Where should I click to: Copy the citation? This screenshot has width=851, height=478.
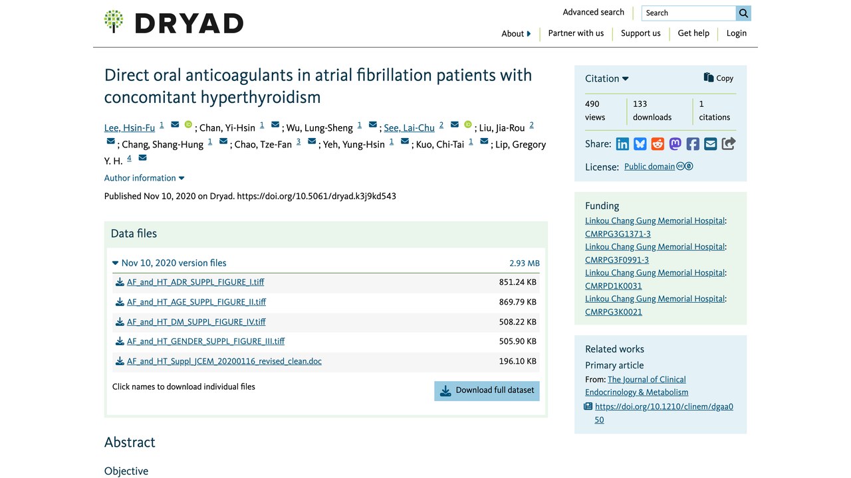tap(719, 78)
